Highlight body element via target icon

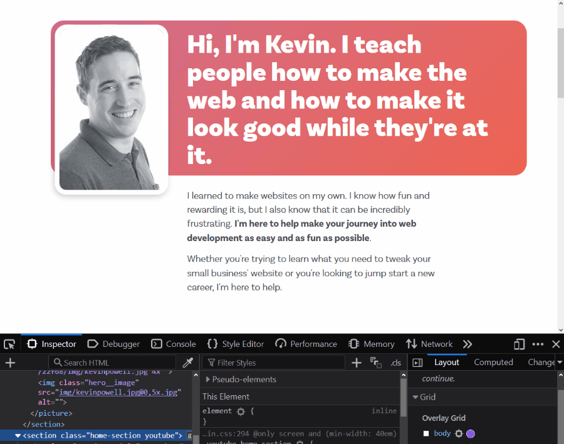pos(459,433)
